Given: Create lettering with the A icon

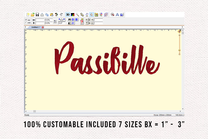Looking at the screenshot, I should pyautogui.click(x=117, y=15).
